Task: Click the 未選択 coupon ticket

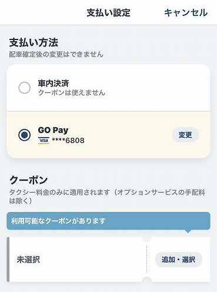Action: [x=108, y=260]
